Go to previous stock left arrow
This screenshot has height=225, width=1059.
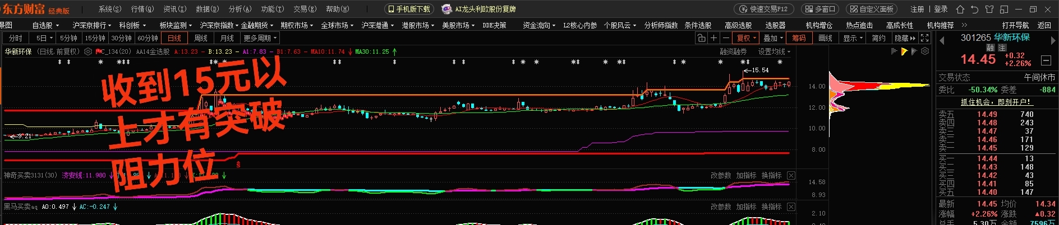[942, 40]
